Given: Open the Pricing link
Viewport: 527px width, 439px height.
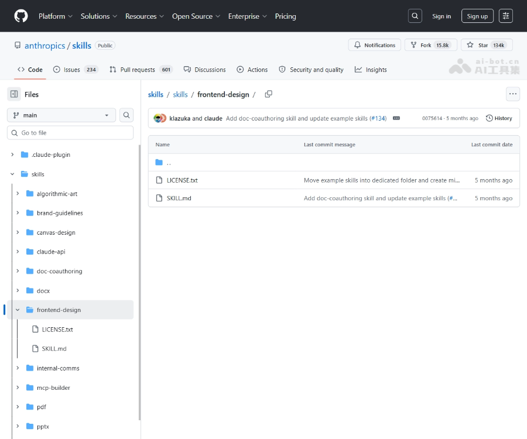Looking at the screenshot, I should (285, 16).
